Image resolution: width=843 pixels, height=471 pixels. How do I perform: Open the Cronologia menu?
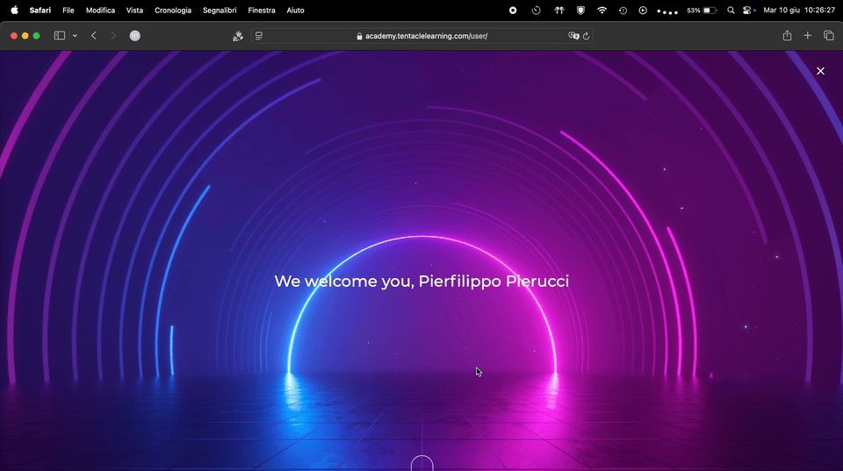173,11
